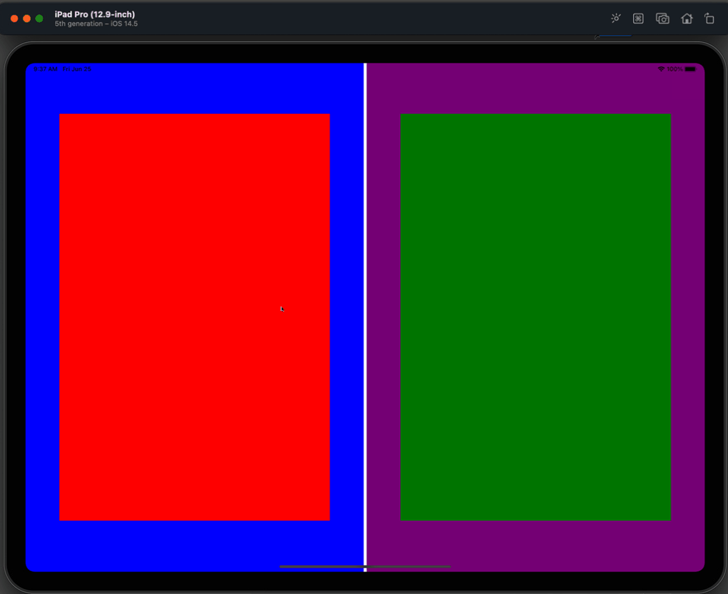Open the command shortcuts panel icon
728x594 pixels.
638,19
